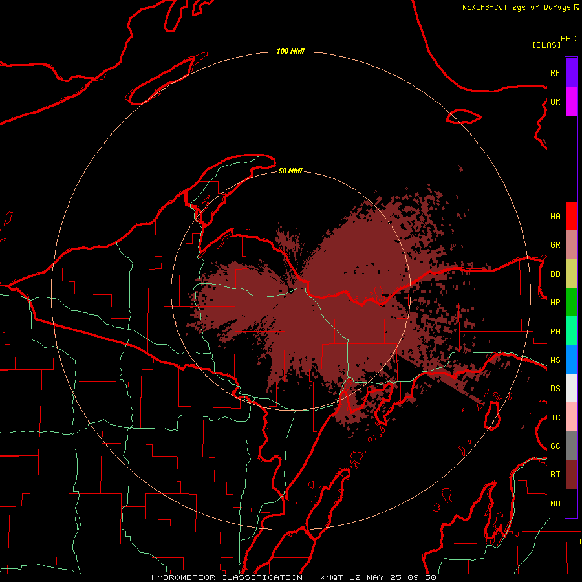
Task: Click the RA legend label
Action: (x=555, y=332)
